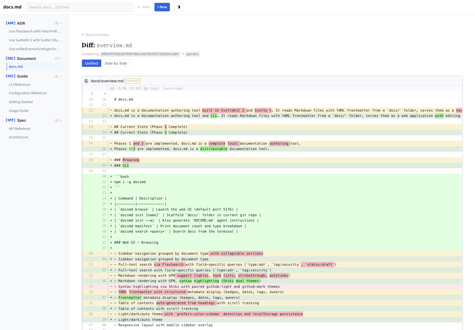The image size is (475, 330).
Task: Collapse the ADR section
Action: (61, 23)
